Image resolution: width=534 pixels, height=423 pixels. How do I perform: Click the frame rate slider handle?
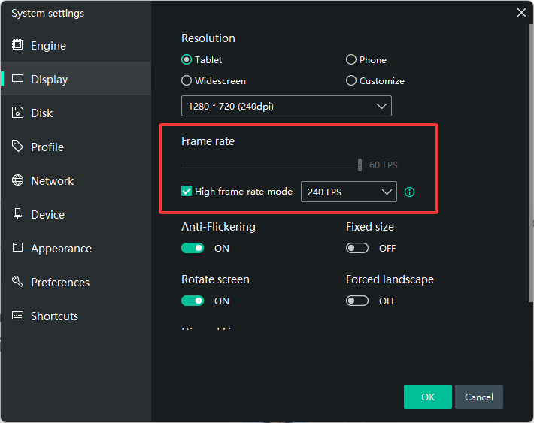click(x=360, y=165)
